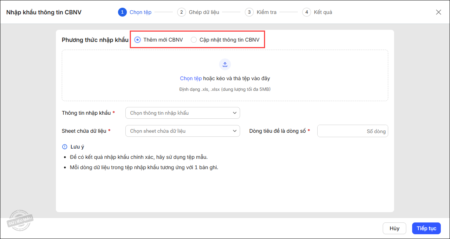This screenshot has width=450, height=239.
Task: Expand chevron arrow of Thông tin nhập khẩu
Action: 235,113
